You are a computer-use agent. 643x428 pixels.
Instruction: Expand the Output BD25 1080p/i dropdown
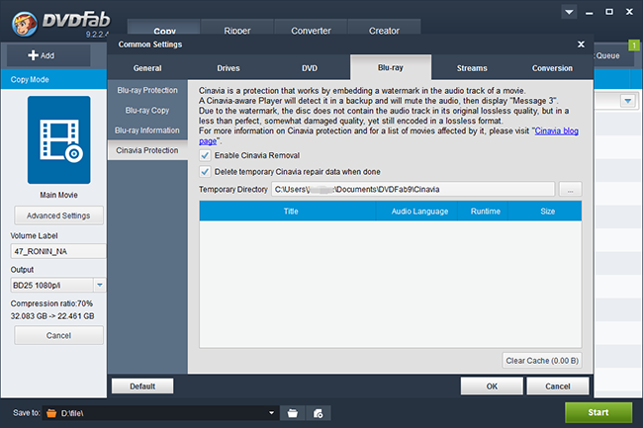click(x=100, y=285)
